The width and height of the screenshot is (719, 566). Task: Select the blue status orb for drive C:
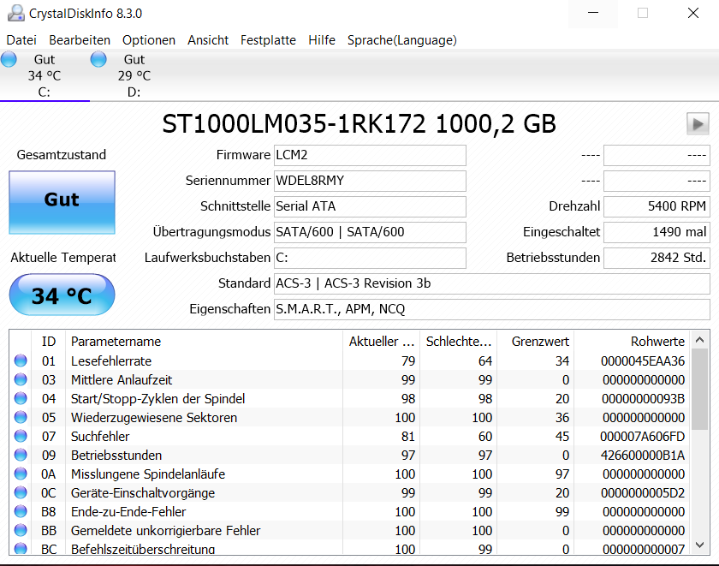(9, 59)
